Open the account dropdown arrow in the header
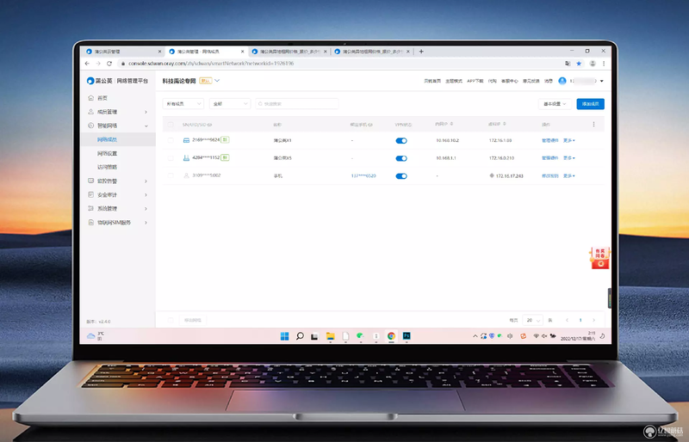The width and height of the screenshot is (689, 442). click(601, 81)
